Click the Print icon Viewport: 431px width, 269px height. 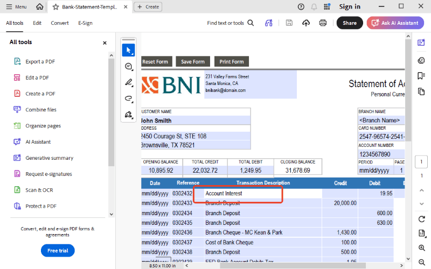(323, 23)
